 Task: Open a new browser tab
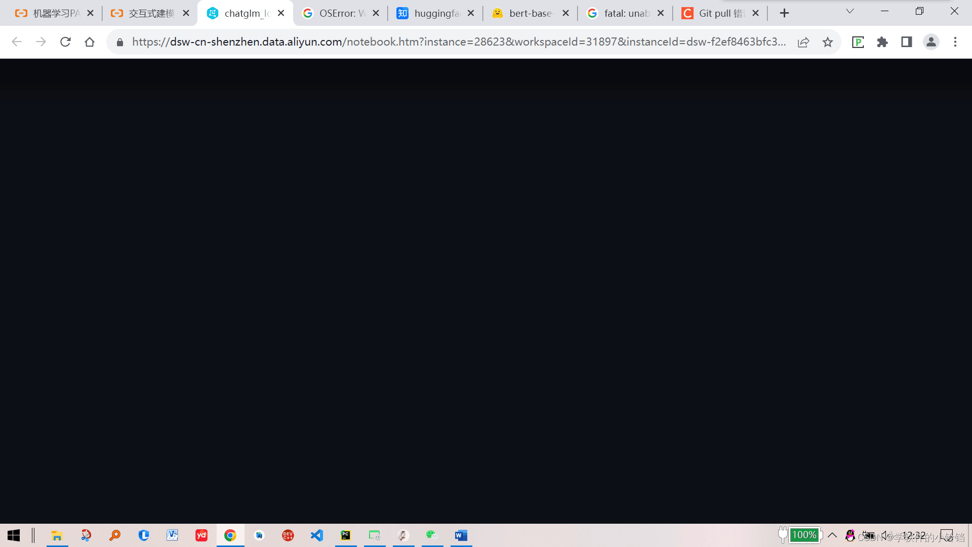click(x=784, y=13)
